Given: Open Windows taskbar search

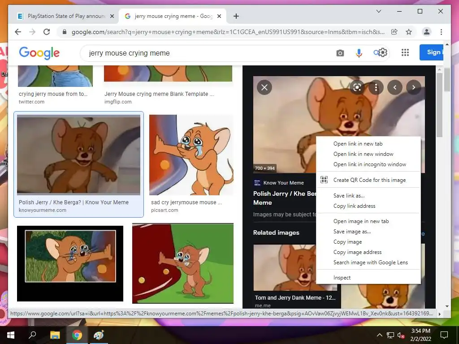Looking at the screenshot, I should [x=32, y=335].
